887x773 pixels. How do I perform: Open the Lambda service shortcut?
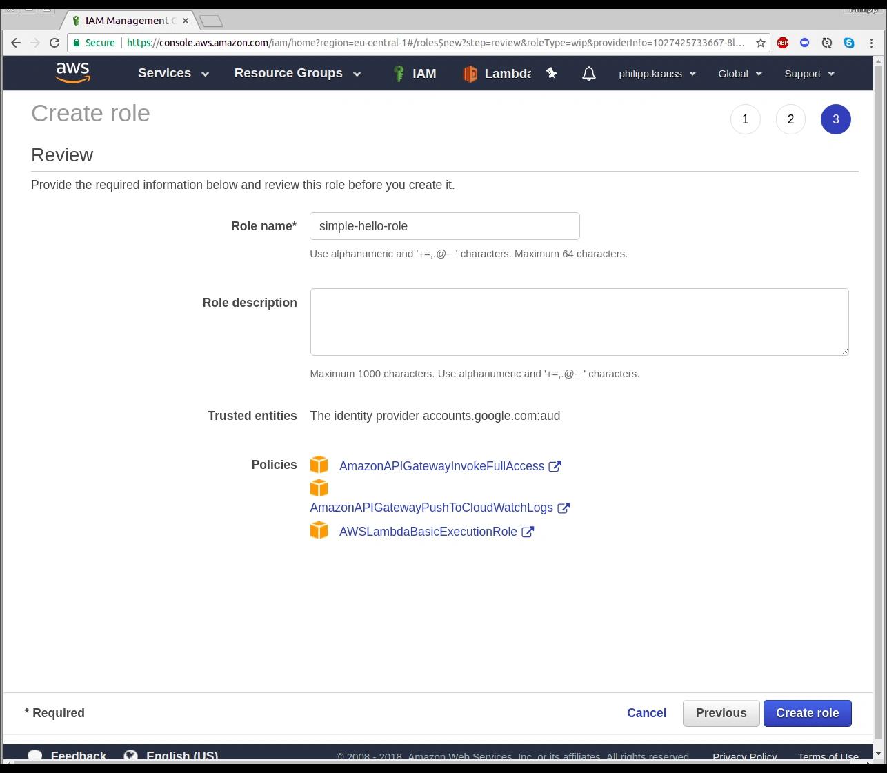pyautogui.click(x=497, y=74)
